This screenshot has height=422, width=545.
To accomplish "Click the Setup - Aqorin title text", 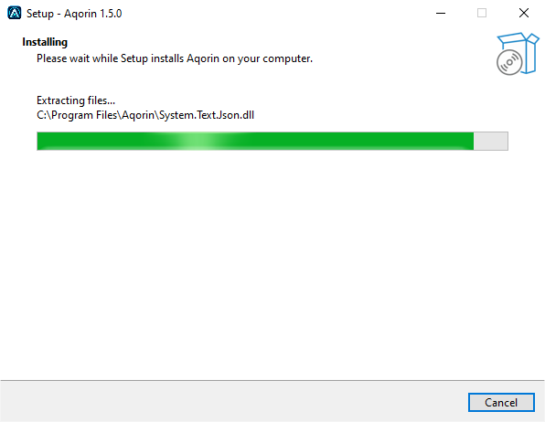I will [74, 14].
